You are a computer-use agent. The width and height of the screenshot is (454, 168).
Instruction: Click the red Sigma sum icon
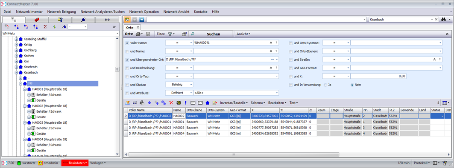pos(45,27)
